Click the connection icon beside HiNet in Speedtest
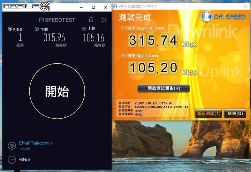Viewport: 251px width, 172px height. tap(12, 160)
